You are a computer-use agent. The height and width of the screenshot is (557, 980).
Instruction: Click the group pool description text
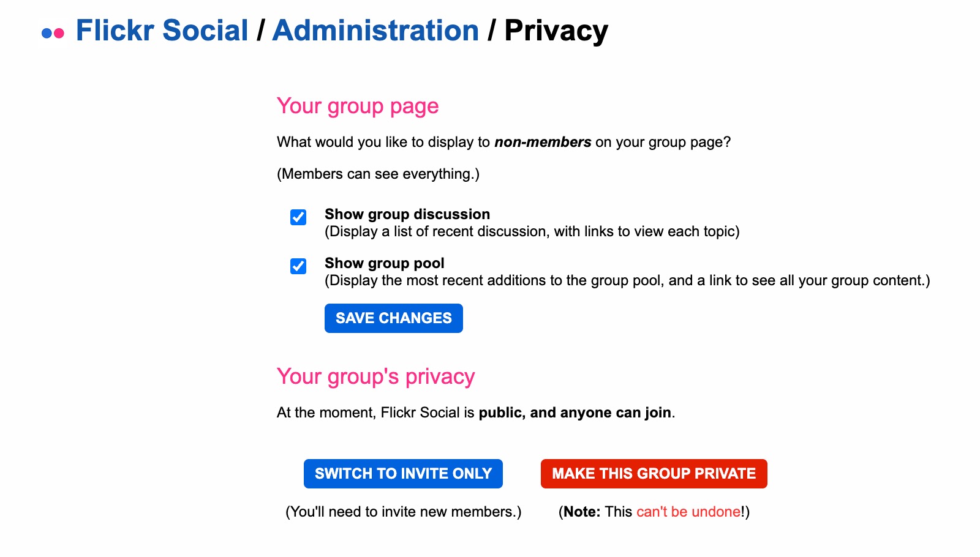(x=627, y=280)
